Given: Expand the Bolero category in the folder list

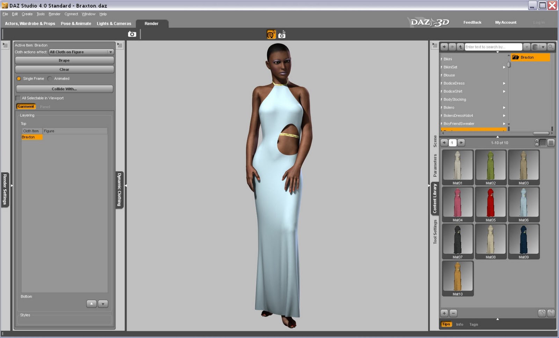Looking at the screenshot, I should (504, 108).
